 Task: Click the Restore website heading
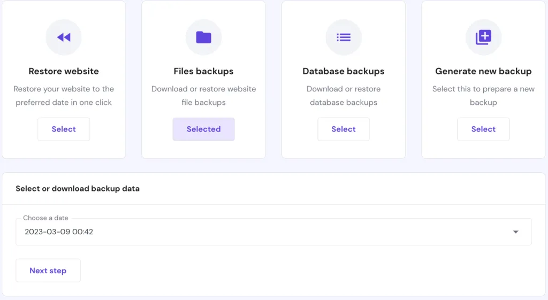tap(64, 71)
